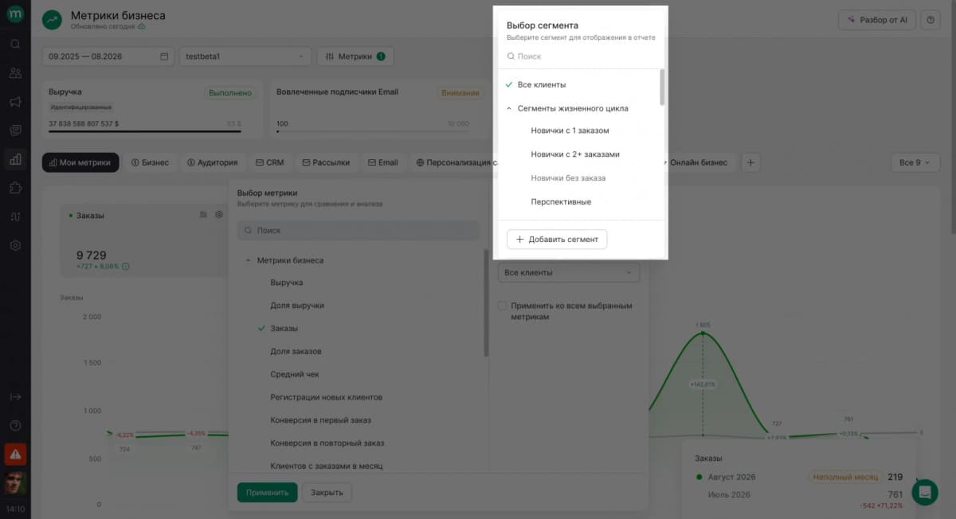956x519 pixels.
Task: Open the analytics chart icon in sidebar
Action: pyautogui.click(x=15, y=159)
